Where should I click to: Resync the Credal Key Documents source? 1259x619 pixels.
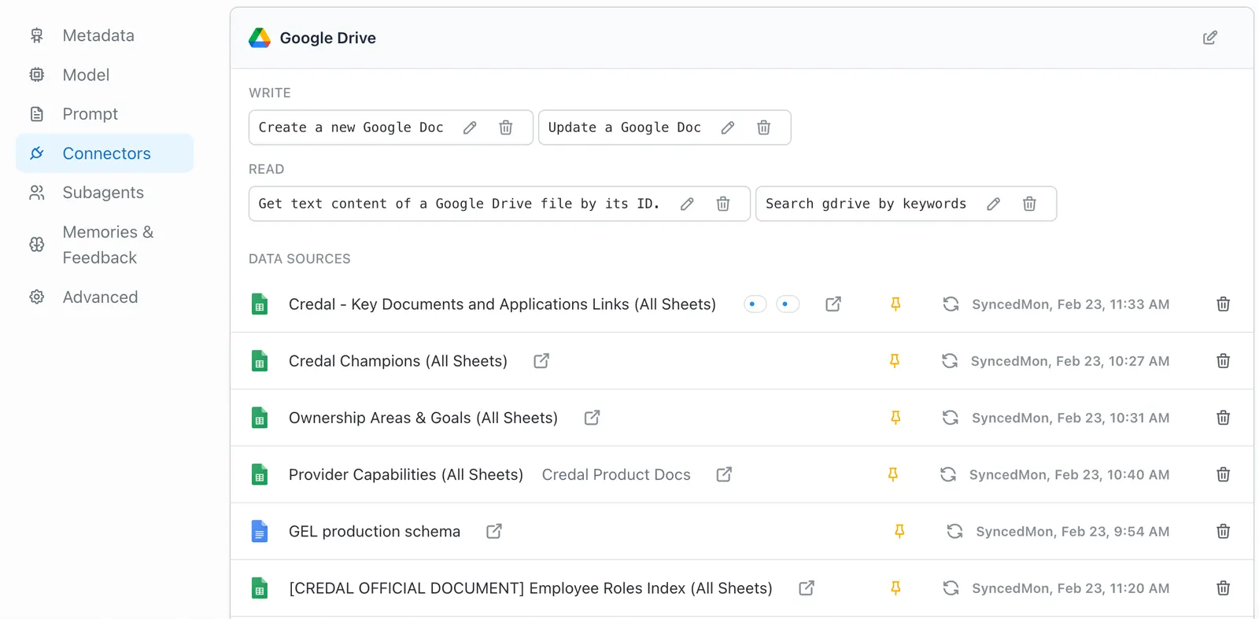[951, 304]
